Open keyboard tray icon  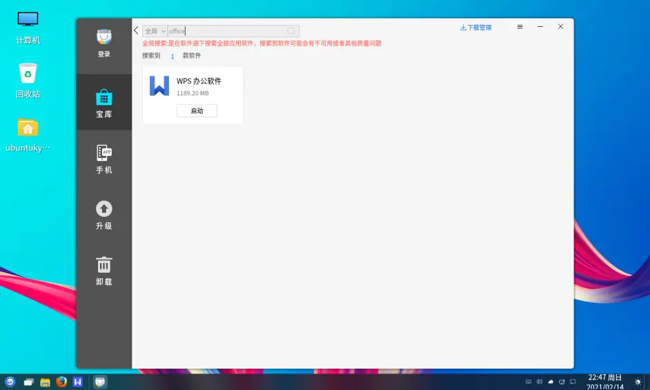click(528, 382)
